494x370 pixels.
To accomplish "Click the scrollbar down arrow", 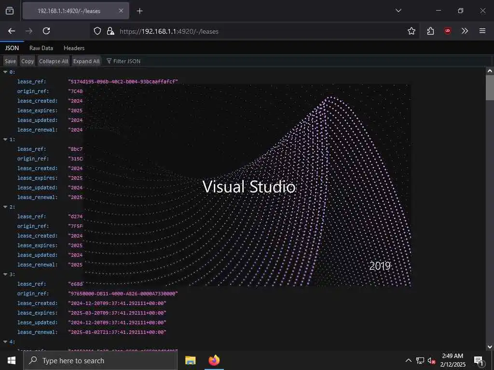I will pyautogui.click(x=490, y=347).
